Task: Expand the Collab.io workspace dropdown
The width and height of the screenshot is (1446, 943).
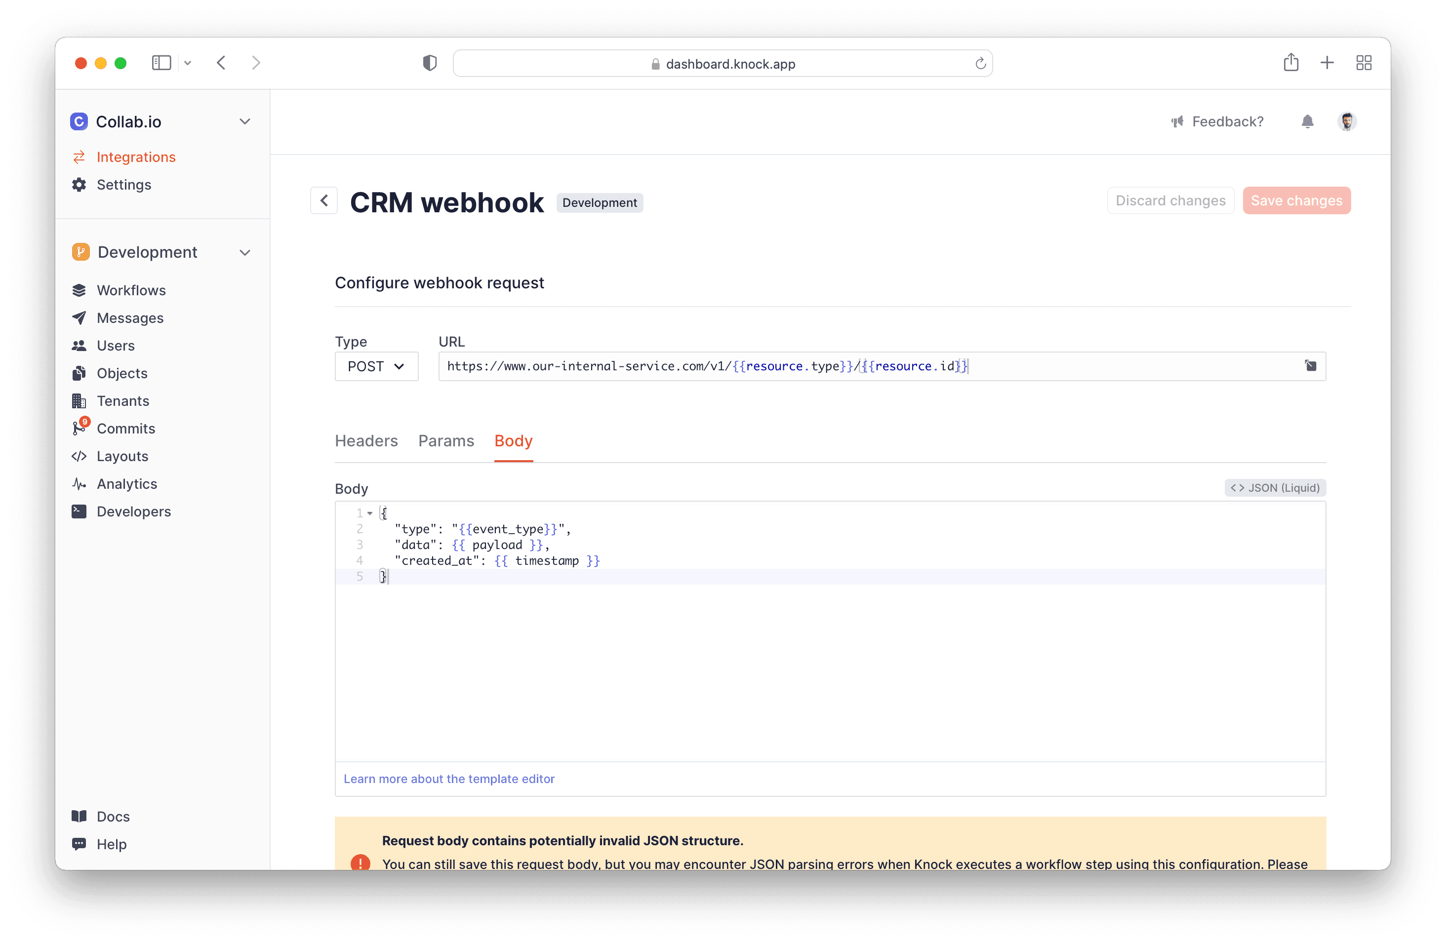Action: (x=244, y=120)
